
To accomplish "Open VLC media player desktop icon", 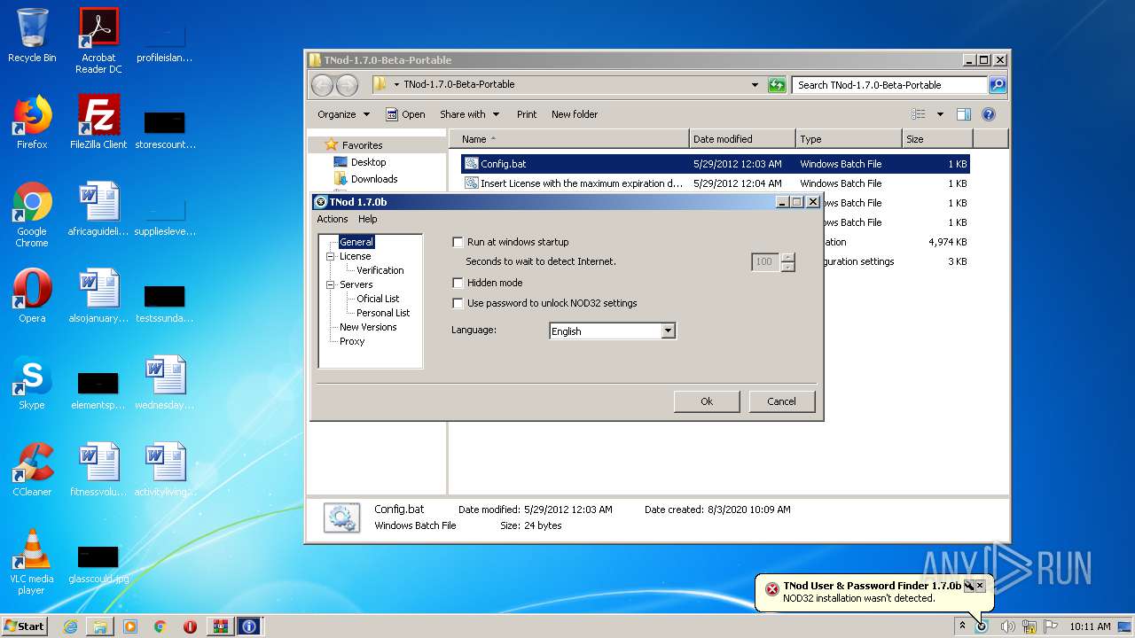I will coord(32,563).
